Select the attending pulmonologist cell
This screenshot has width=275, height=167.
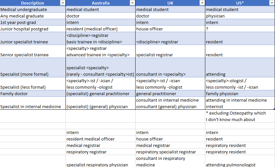pos(240,165)
